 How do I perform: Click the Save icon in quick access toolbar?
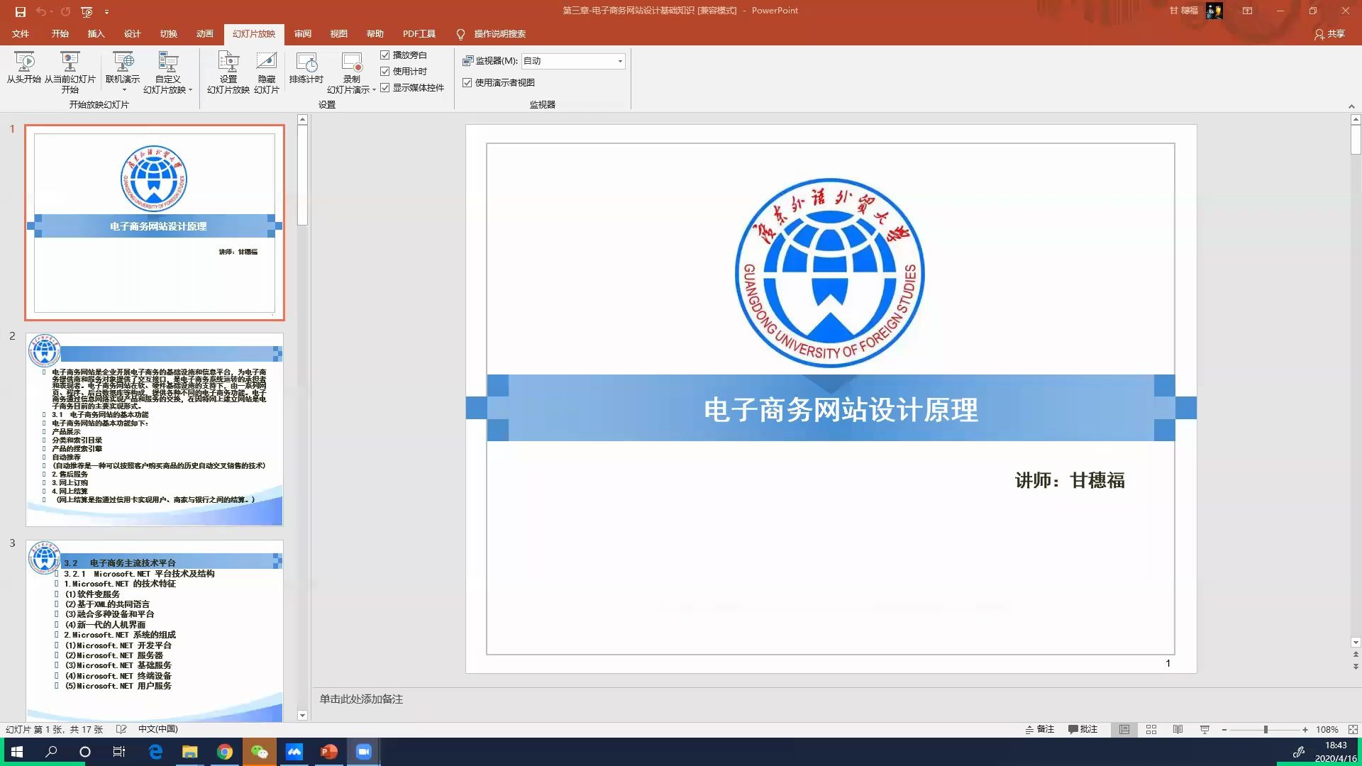pos(21,11)
